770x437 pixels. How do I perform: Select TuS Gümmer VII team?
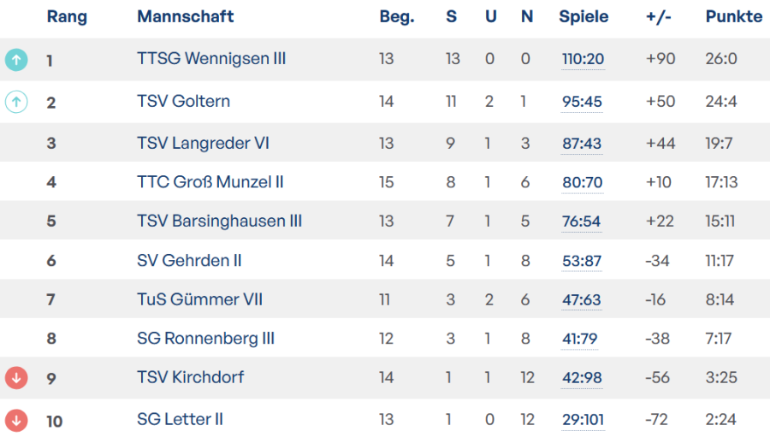pos(199,300)
